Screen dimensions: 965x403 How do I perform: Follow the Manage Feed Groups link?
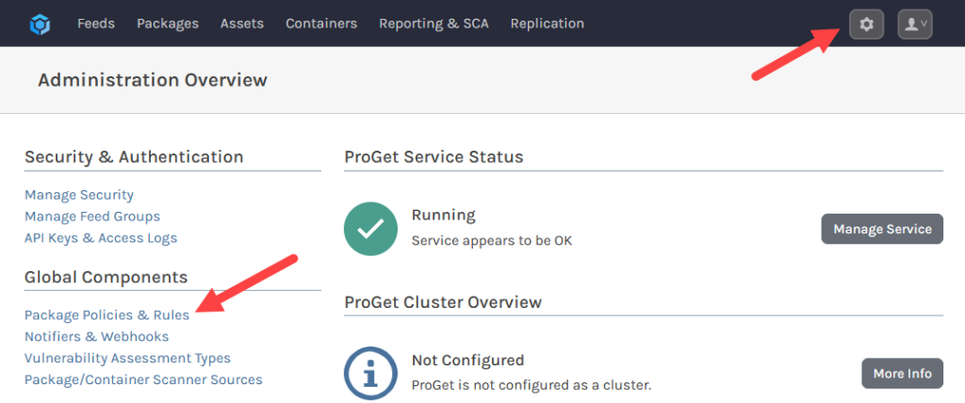click(x=92, y=217)
